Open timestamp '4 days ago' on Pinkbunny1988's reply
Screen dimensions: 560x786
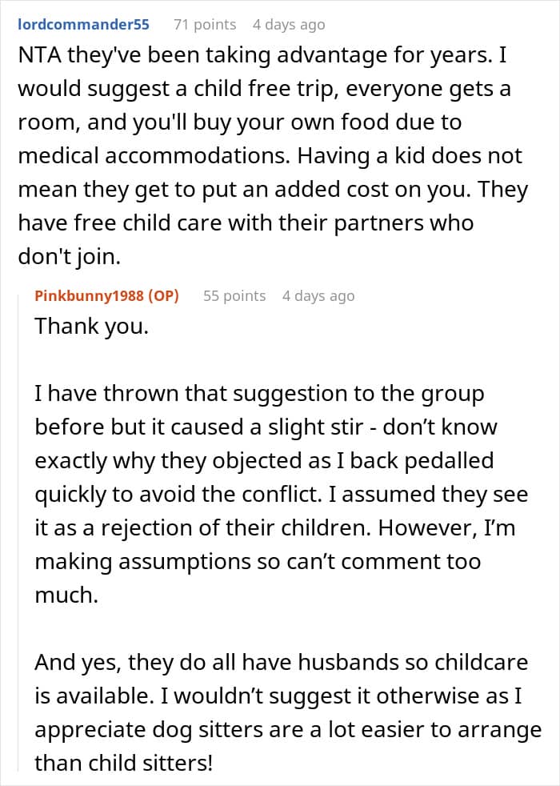pos(318,296)
